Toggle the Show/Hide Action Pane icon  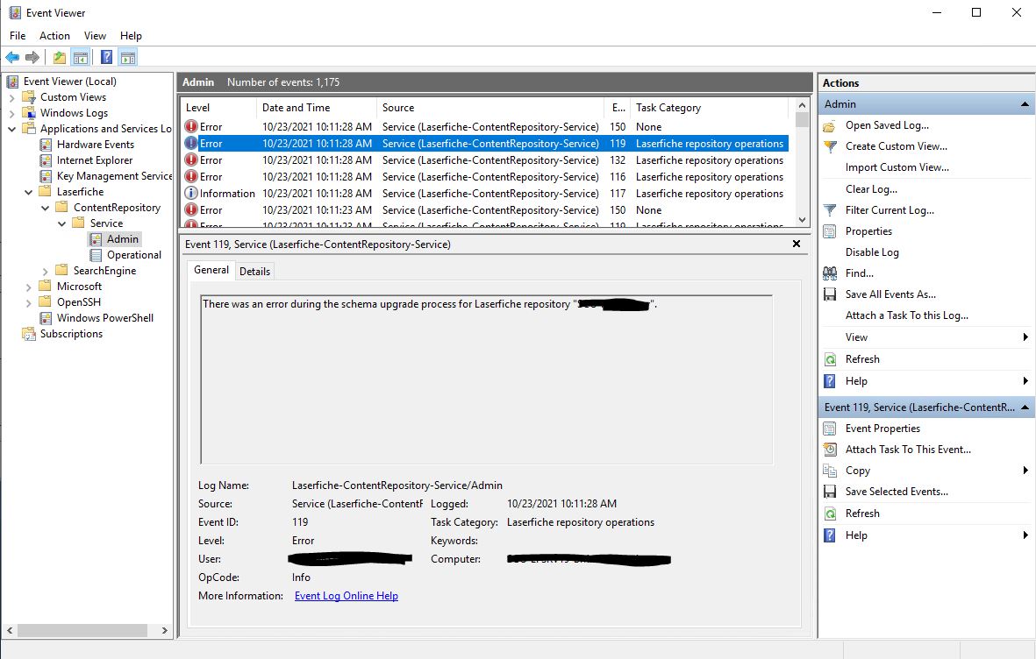coord(128,58)
